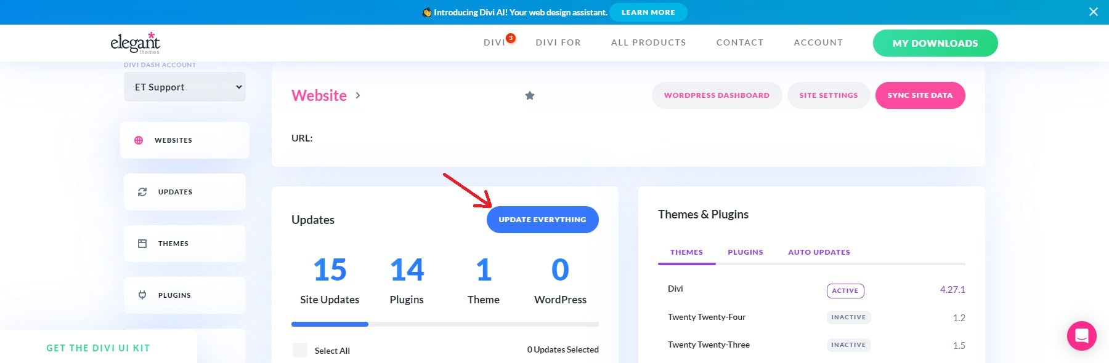The height and width of the screenshot is (363, 1109).
Task: Switch to the Auto Updates tab
Action: point(819,252)
